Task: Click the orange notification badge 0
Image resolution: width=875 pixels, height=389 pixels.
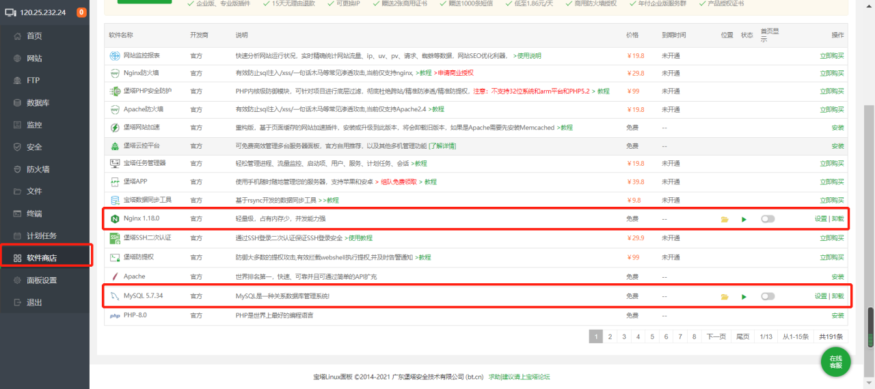Action: [81, 12]
